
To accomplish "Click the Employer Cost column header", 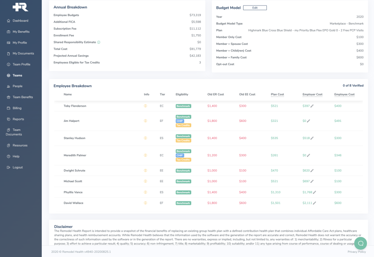I will click(x=312, y=95).
